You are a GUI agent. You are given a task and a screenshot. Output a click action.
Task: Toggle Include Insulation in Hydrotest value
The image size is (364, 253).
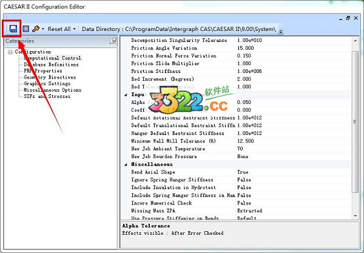pos(244,187)
